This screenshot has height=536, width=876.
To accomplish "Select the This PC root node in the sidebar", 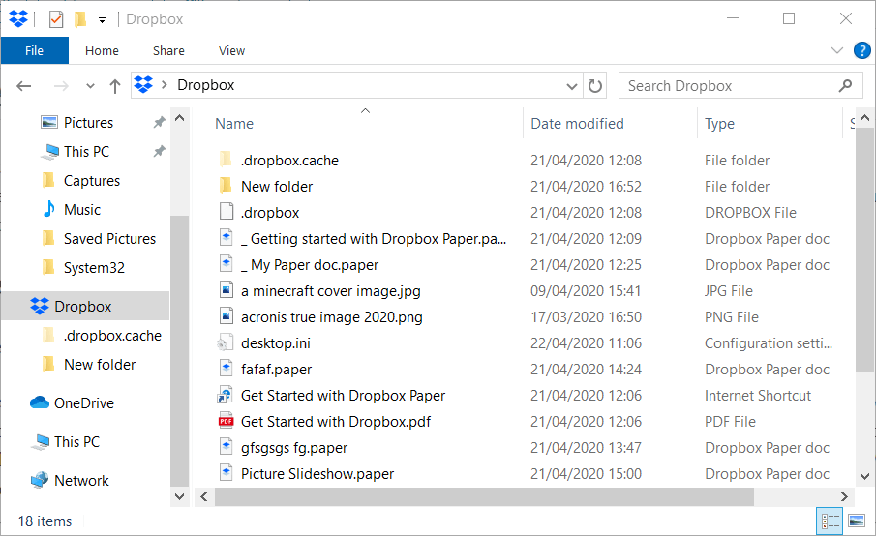I will click(76, 441).
